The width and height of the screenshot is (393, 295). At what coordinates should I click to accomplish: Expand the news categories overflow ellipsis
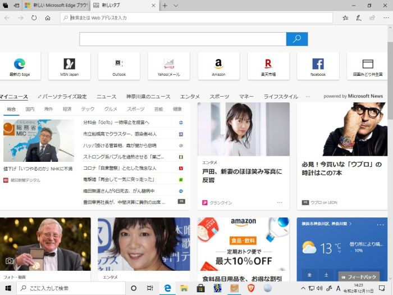308,97
